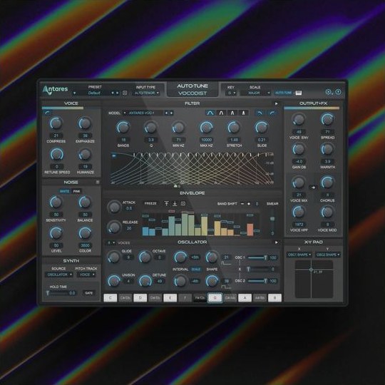Click the E note key
This screenshot has height=385, width=385.
click(x=170, y=298)
